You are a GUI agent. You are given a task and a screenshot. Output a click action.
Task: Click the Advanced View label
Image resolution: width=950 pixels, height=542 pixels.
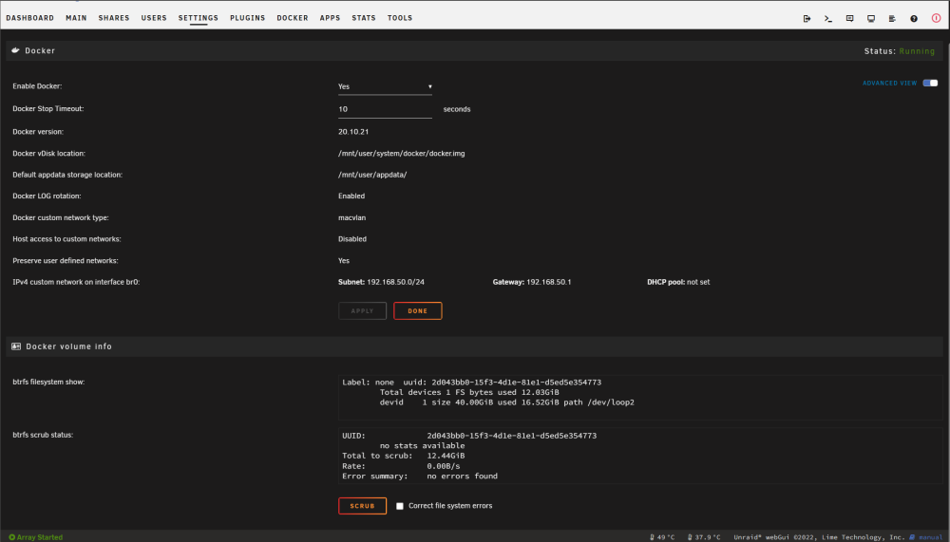(x=889, y=83)
